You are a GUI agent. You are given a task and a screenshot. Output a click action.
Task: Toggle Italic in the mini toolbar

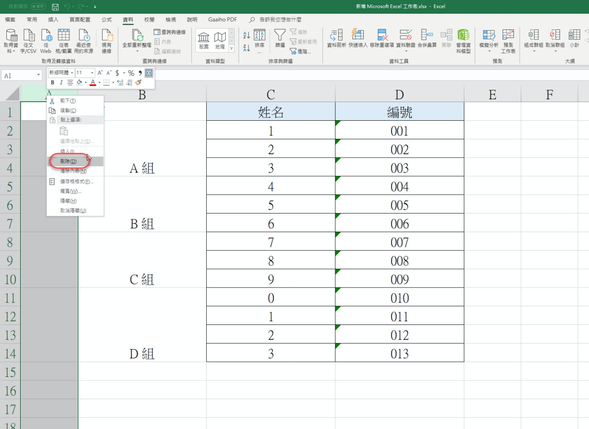tap(61, 82)
